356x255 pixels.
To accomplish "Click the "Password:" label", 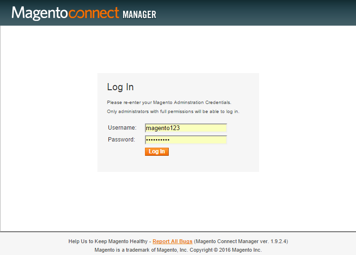I will (122, 140).
